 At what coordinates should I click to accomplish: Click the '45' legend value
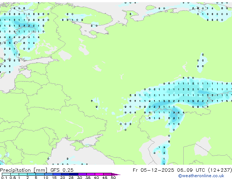pos(105,178)
